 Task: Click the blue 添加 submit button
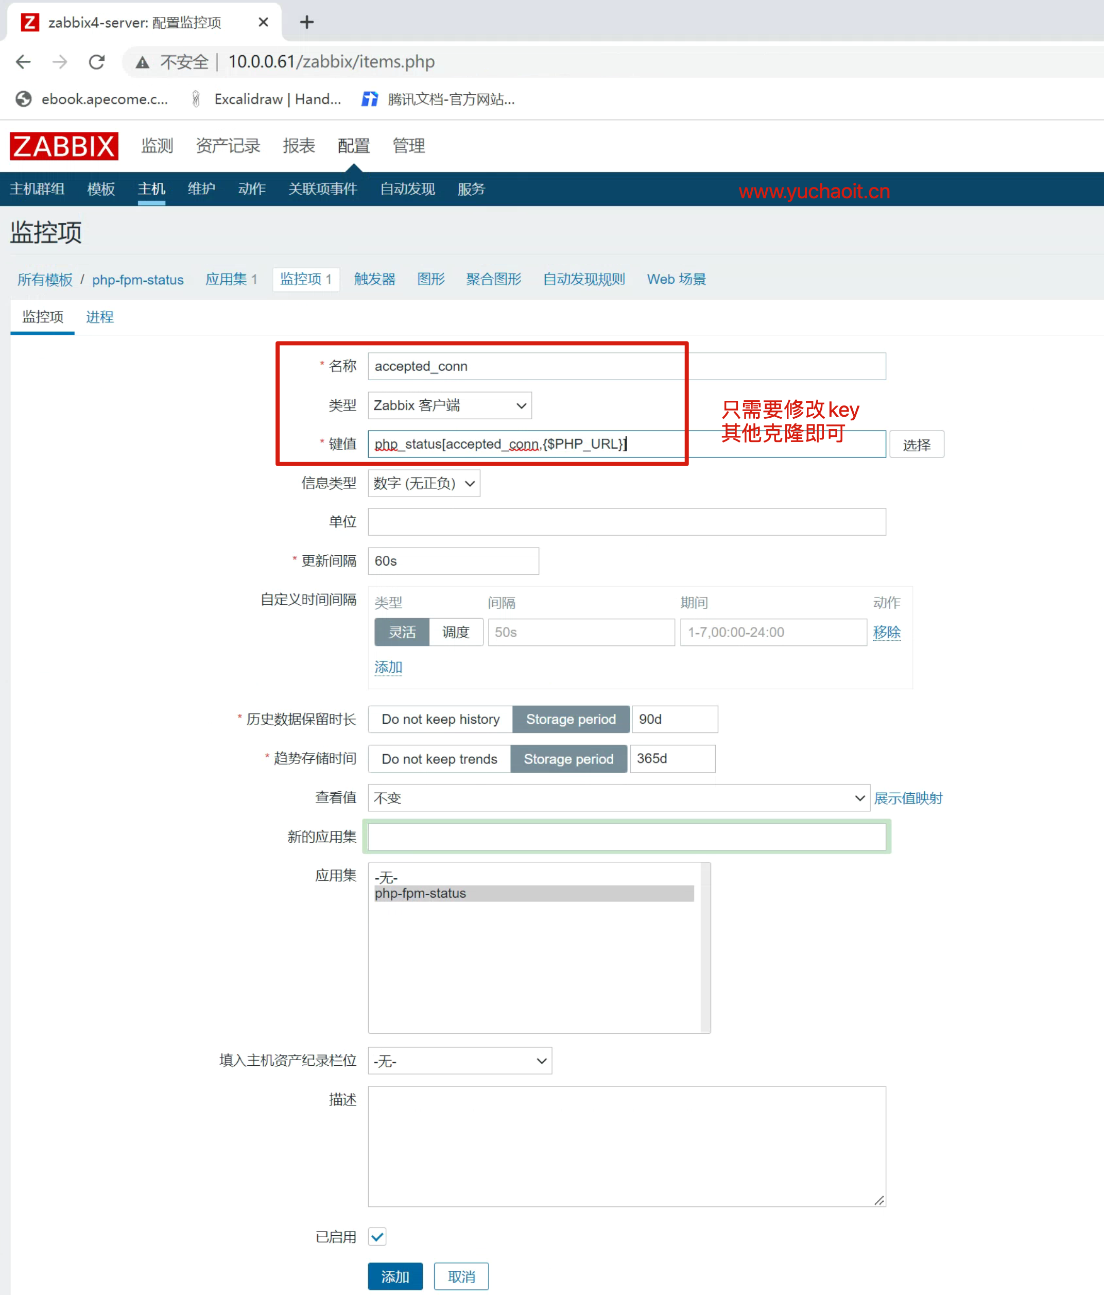pyautogui.click(x=395, y=1276)
